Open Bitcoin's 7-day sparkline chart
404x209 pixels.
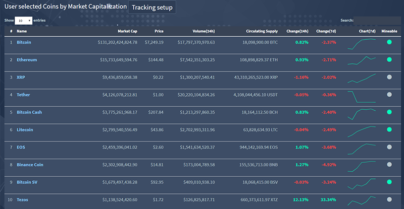(362, 44)
